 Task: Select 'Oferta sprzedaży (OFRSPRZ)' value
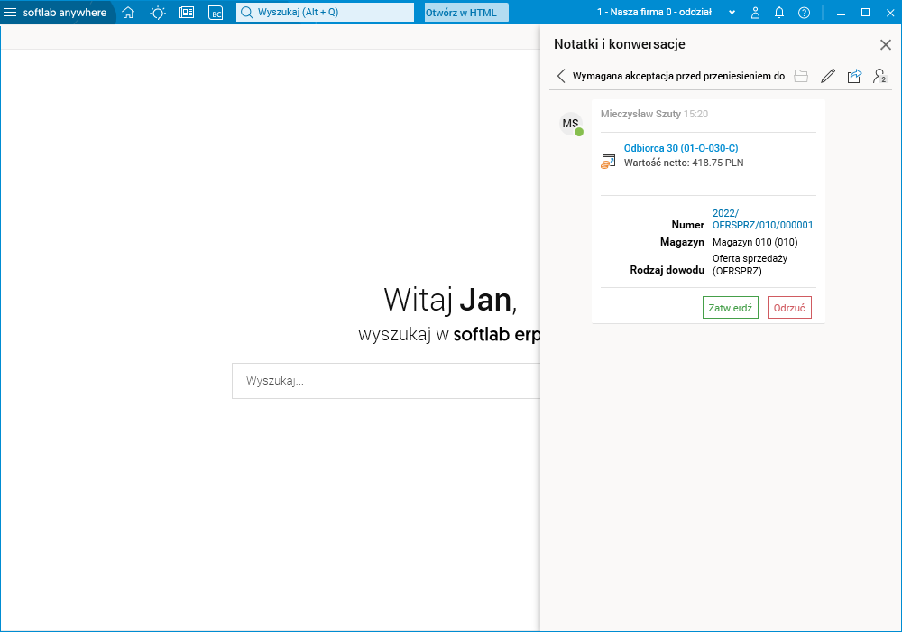pyautogui.click(x=750, y=265)
